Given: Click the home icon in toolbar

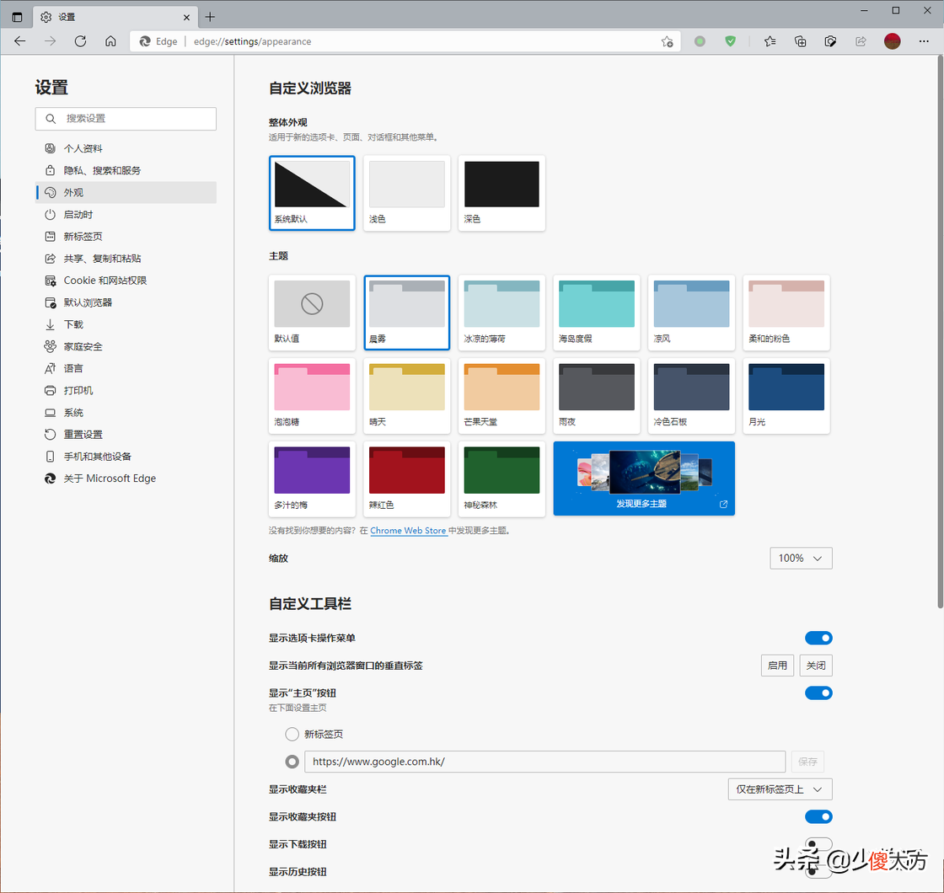Looking at the screenshot, I should click(x=110, y=41).
